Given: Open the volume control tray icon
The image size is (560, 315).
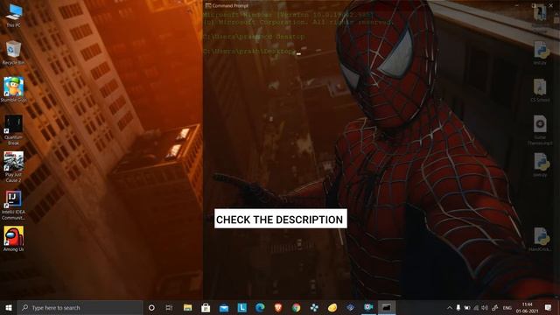Looking at the screenshot, I should (485, 308).
